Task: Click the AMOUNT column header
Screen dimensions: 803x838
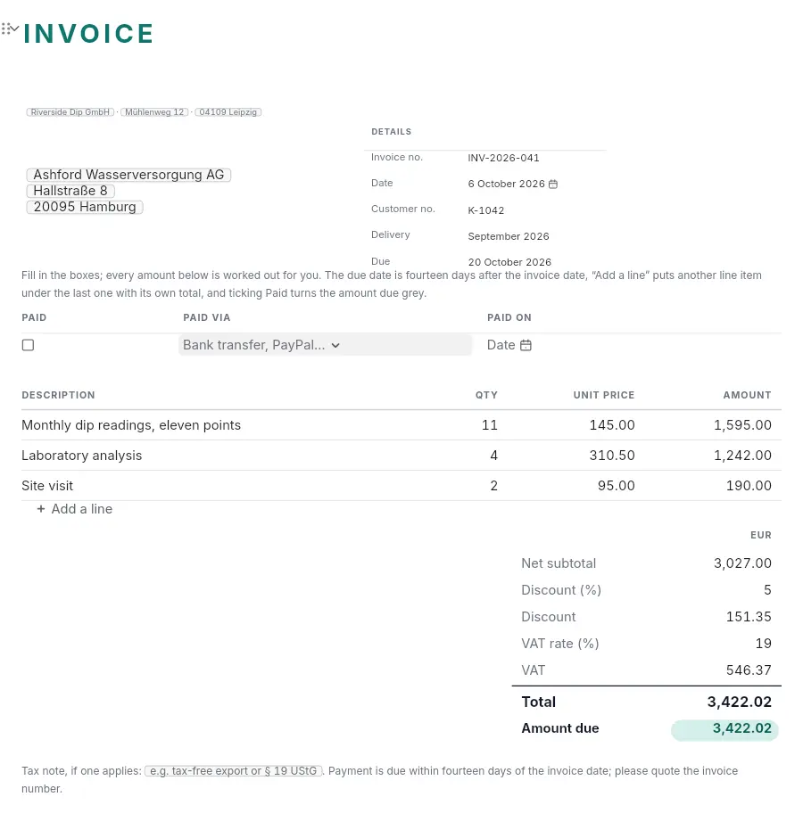Action: click(747, 396)
